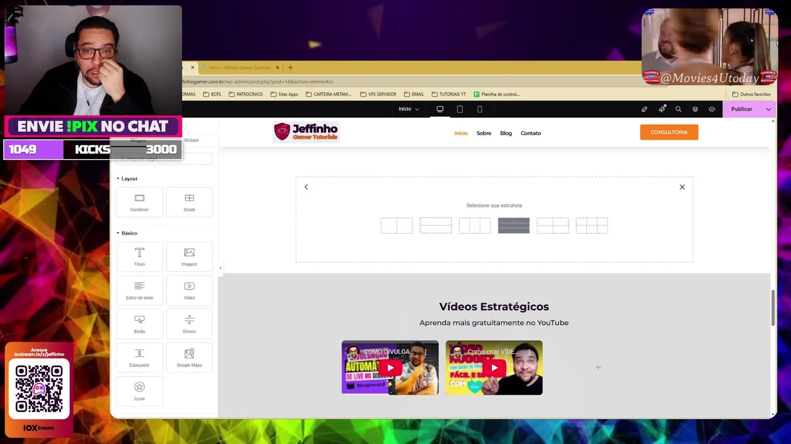Play the COMO DIVULGA YouTube video
This screenshot has width=791, height=444.
tap(390, 368)
